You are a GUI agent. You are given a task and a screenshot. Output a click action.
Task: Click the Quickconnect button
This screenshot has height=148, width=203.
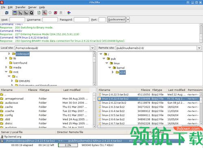(x=117, y=20)
